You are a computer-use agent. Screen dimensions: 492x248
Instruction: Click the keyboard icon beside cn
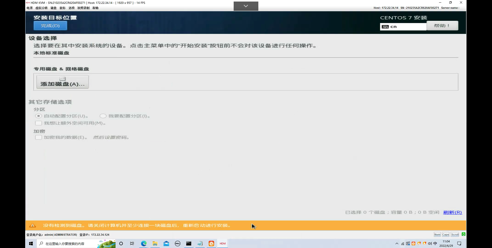coord(385,27)
